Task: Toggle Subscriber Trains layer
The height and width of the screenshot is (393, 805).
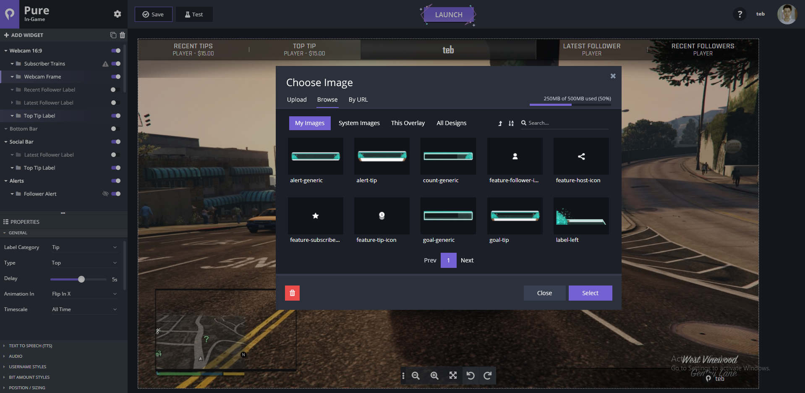Action: 116,64
